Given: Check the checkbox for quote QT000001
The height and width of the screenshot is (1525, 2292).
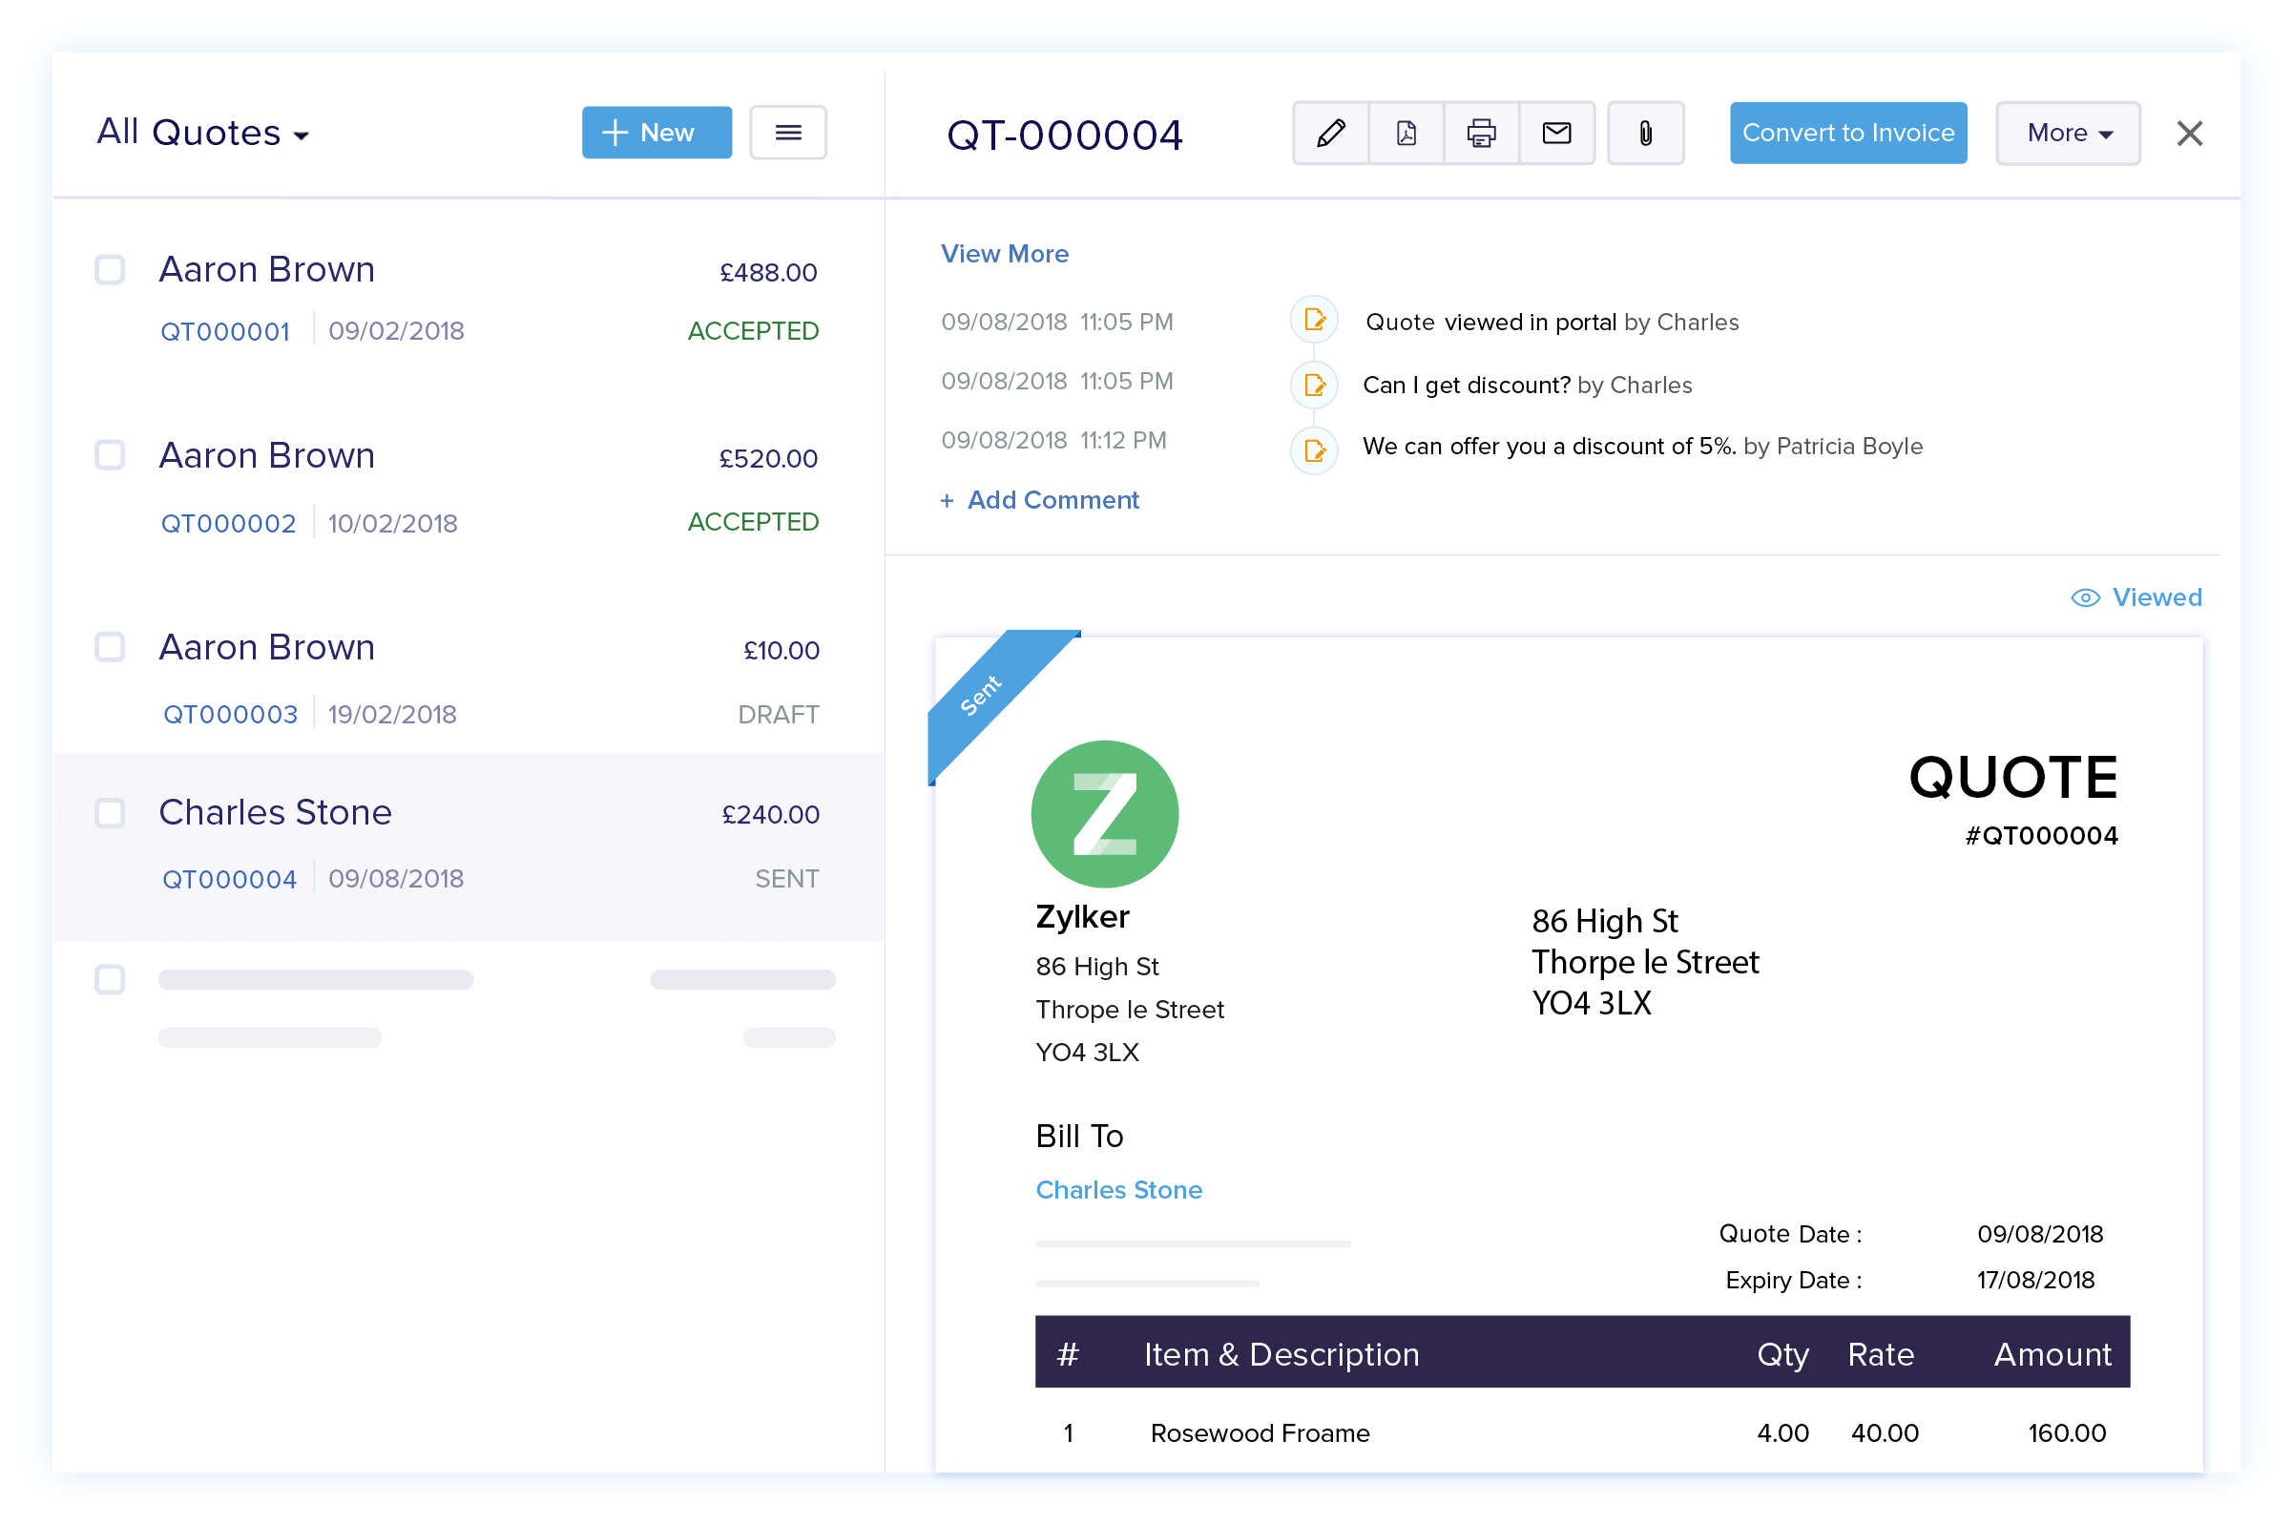Looking at the screenshot, I should [x=110, y=270].
